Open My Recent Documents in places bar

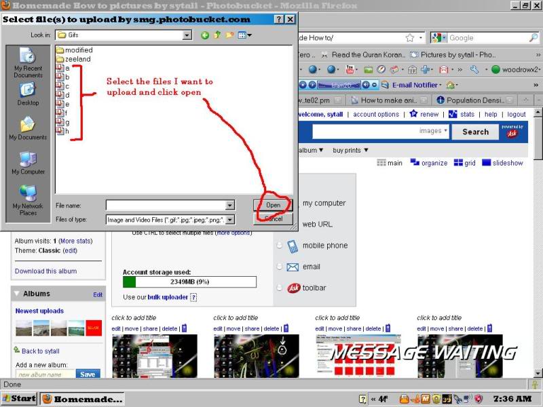[28, 62]
